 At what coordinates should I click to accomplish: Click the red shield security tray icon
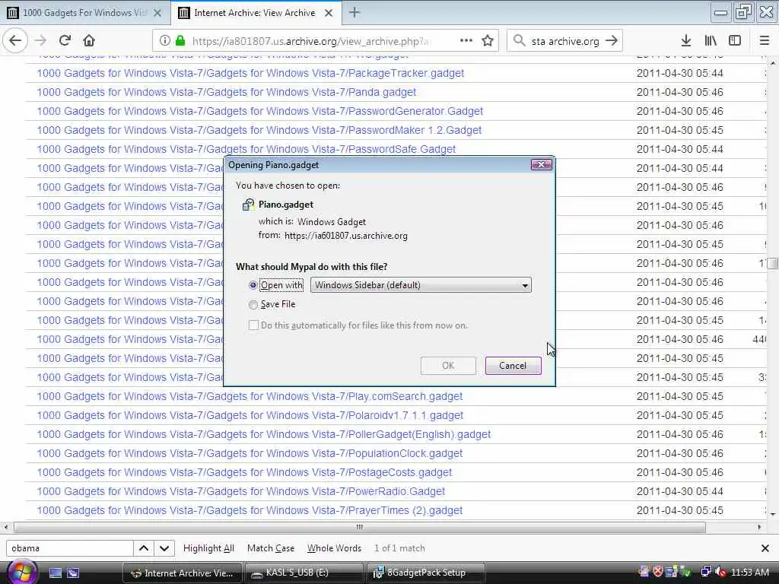pyautogui.click(x=657, y=572)
